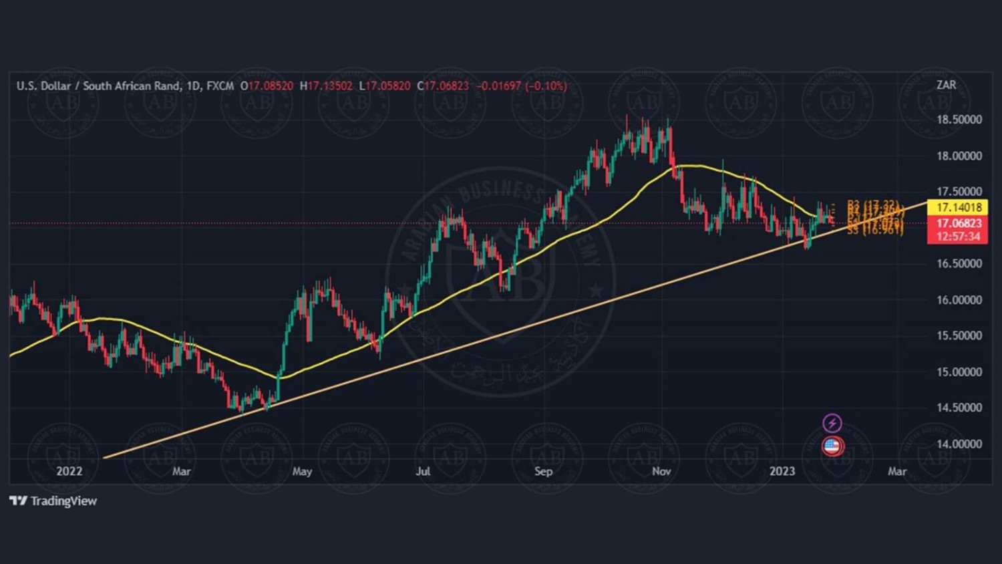
Task: Click the TradingView logo
Action: [x=53, y=501]
